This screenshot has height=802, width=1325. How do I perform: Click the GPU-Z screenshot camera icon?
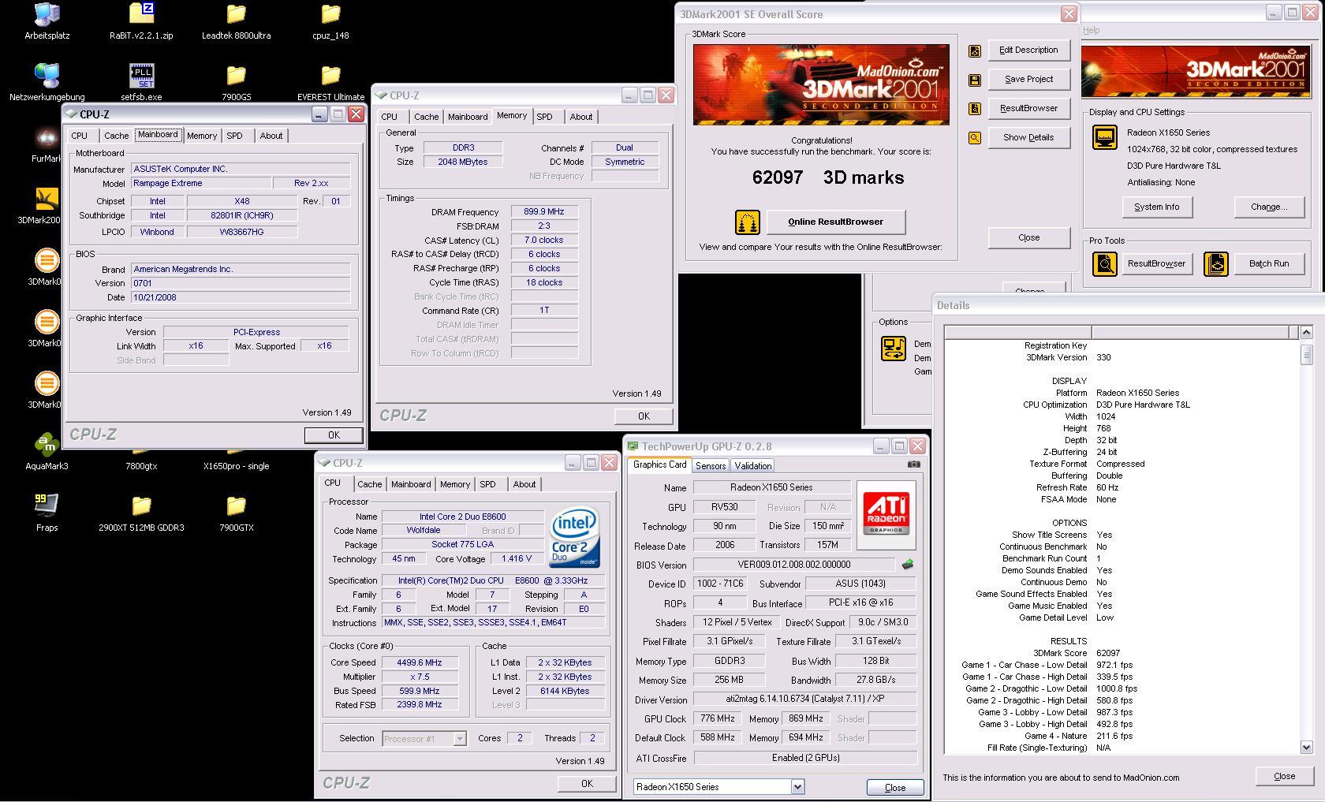pos(913,464)
